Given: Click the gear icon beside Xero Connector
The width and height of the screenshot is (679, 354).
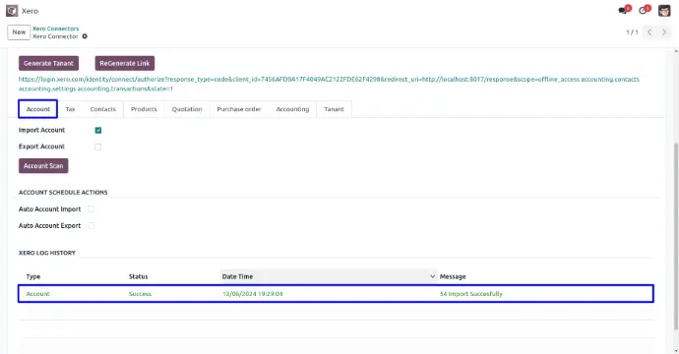Looking at the screenshot, I should pos(85,36).
